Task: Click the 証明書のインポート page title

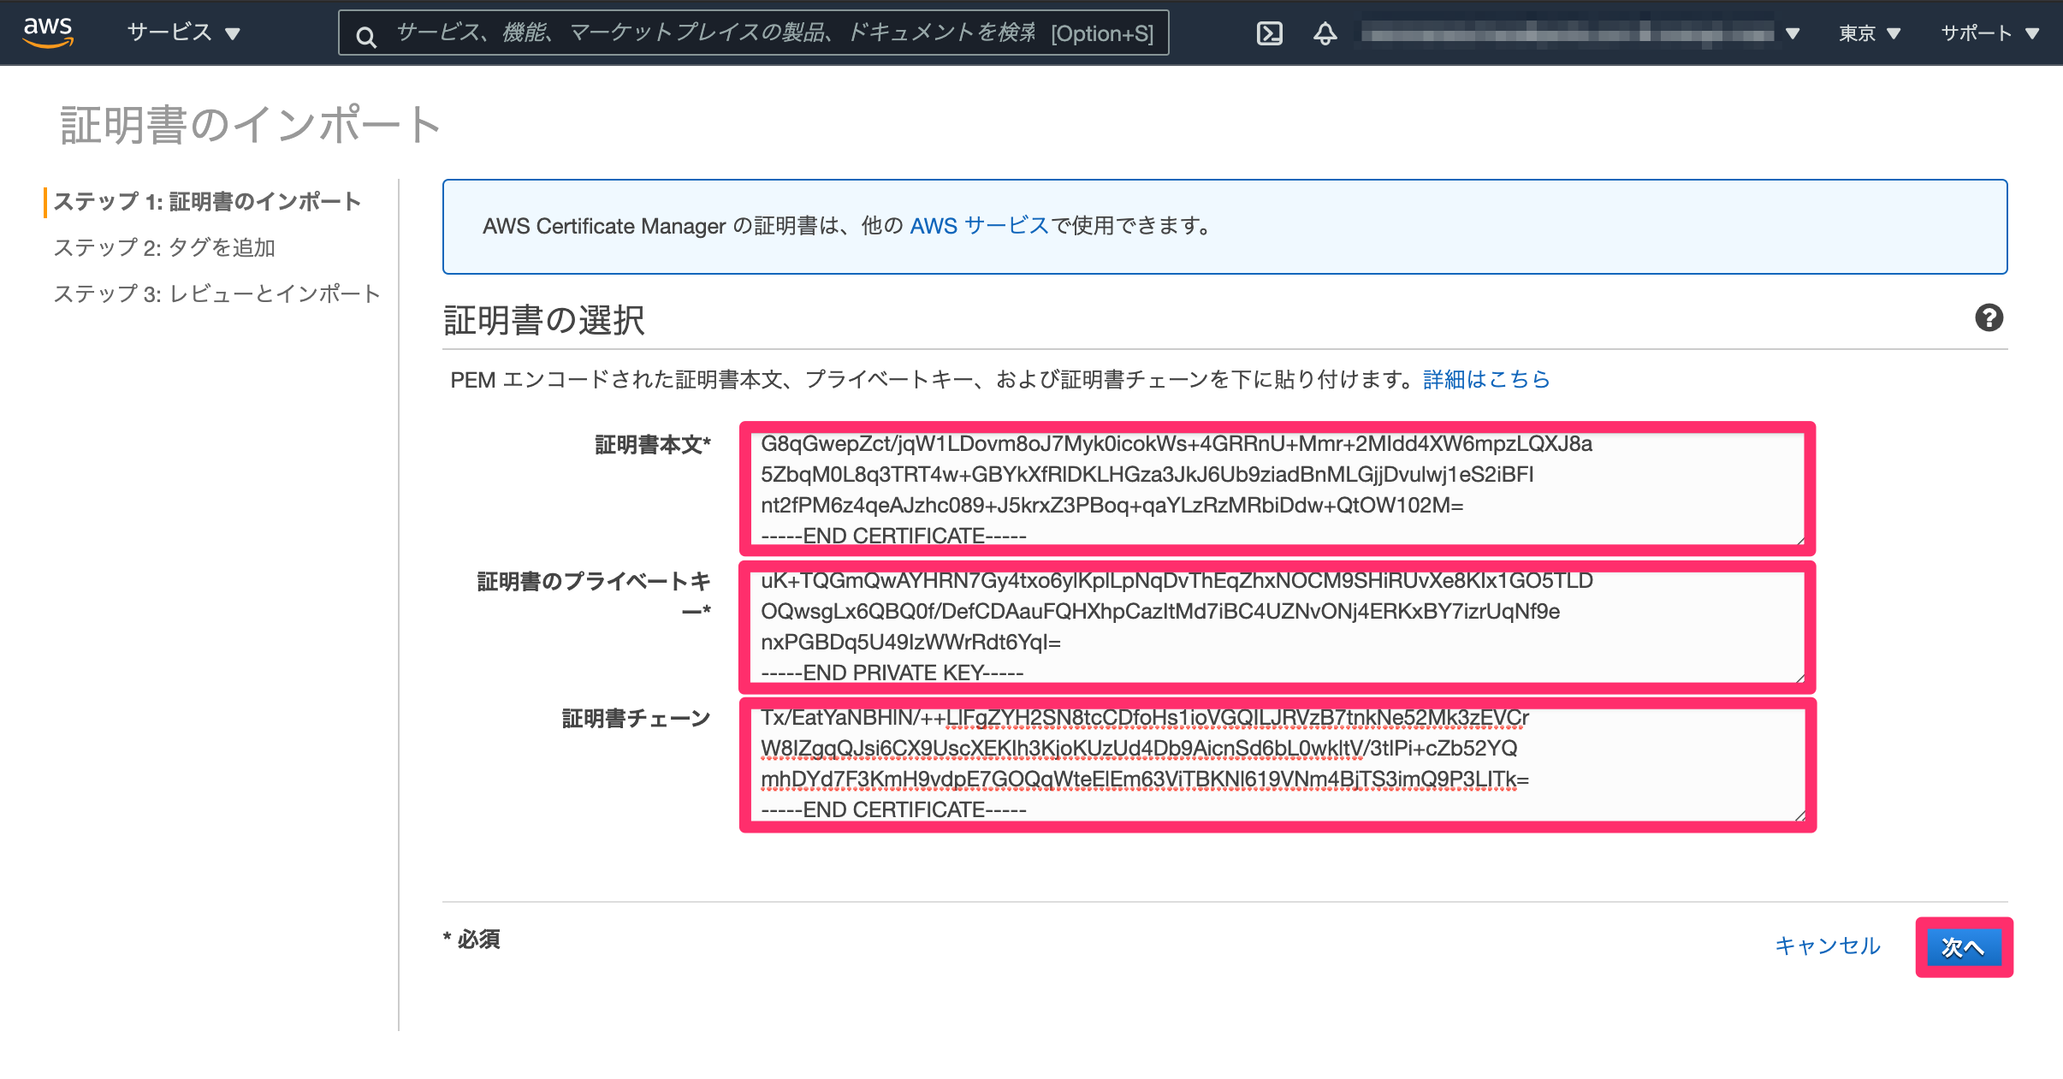Action: tap(251, 125)
